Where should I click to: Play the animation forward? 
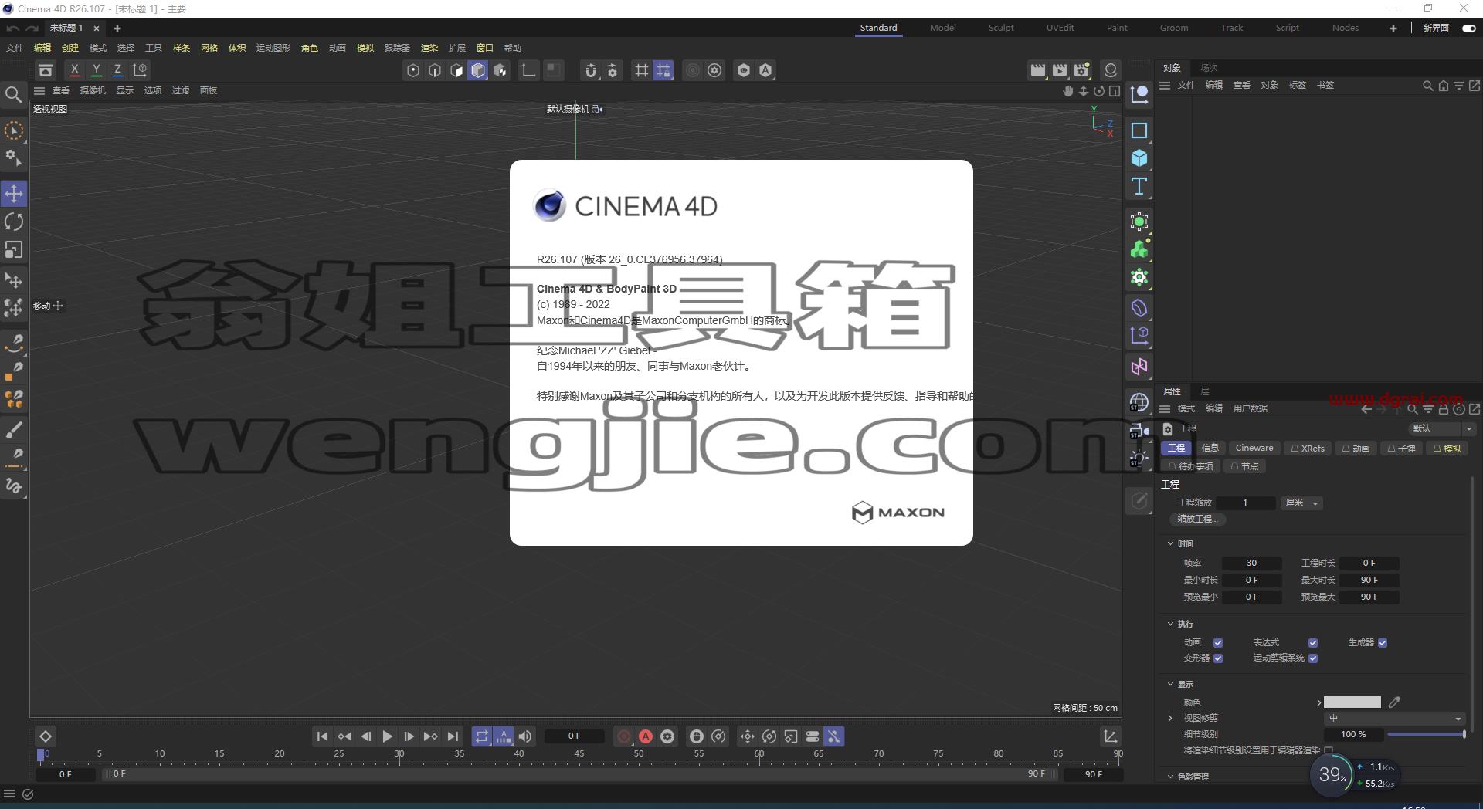tap(387, 736)
